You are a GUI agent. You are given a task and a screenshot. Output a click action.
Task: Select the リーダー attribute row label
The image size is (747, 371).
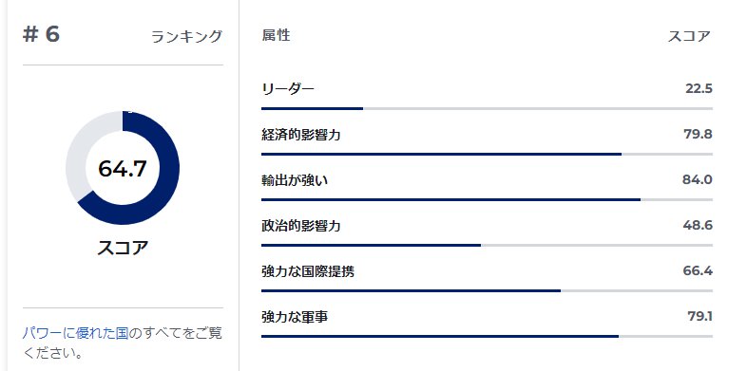tap(288, 89)
